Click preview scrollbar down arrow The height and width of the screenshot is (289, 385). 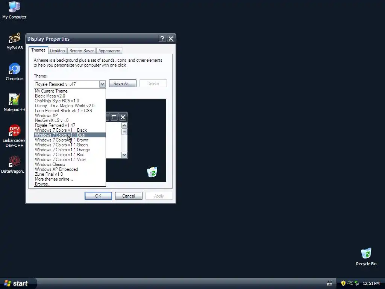point(124,155)
